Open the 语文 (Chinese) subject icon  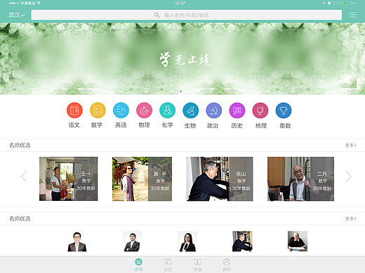(74, 110)
